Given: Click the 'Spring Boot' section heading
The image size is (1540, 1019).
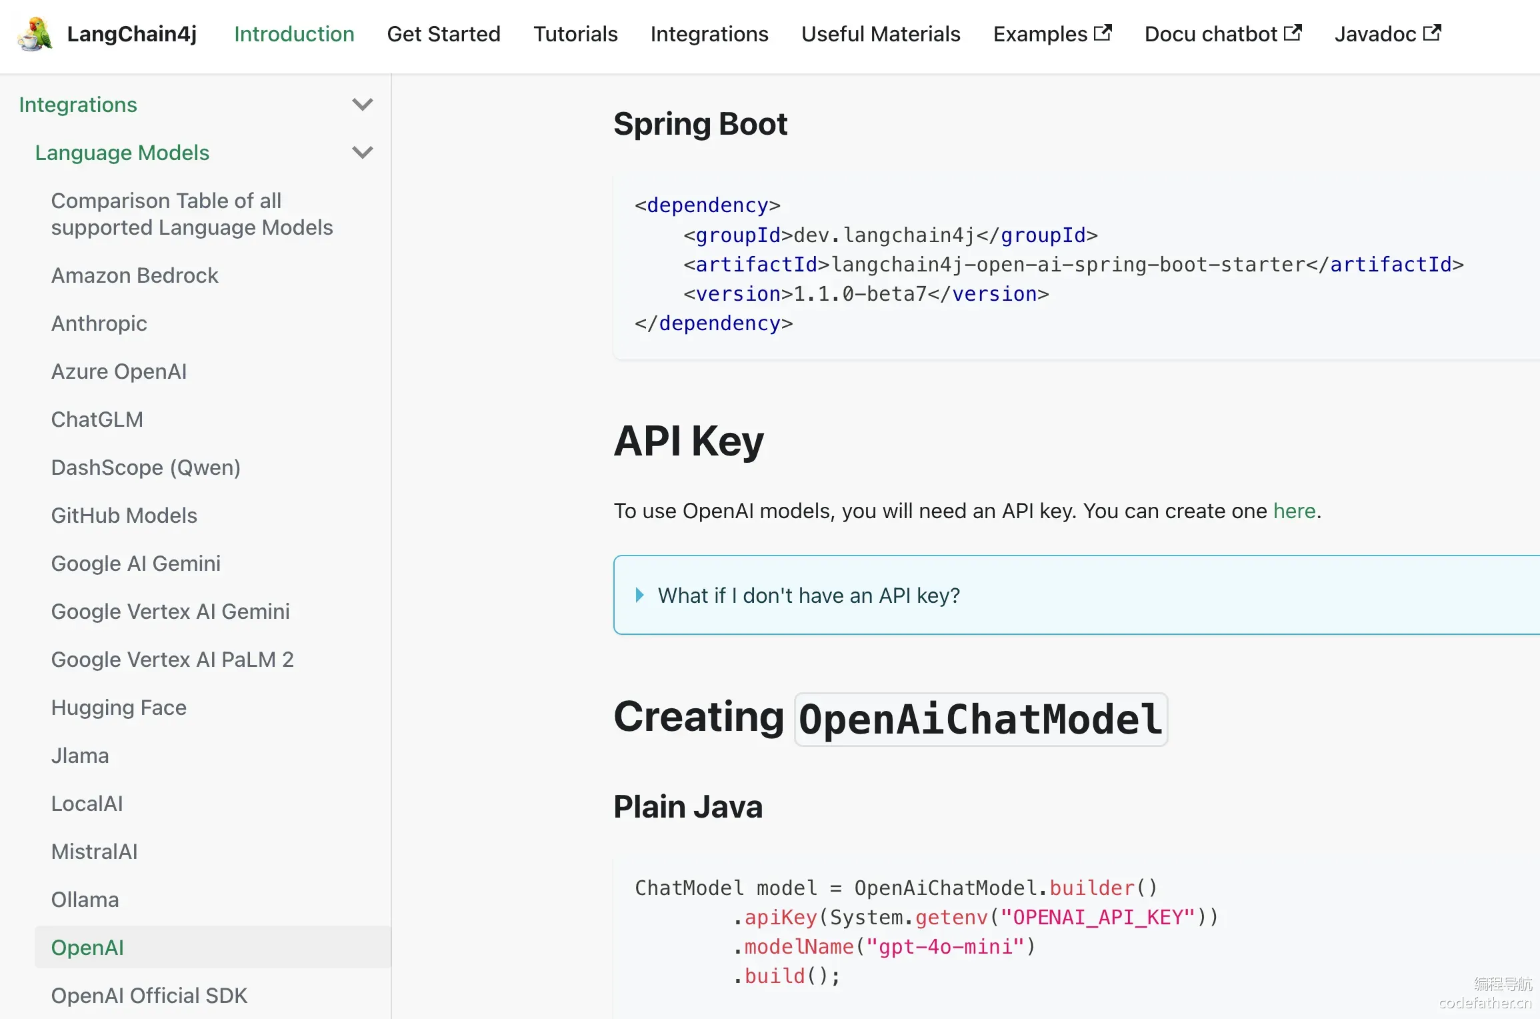Looking at the screenshot, I should coord(700,124).
